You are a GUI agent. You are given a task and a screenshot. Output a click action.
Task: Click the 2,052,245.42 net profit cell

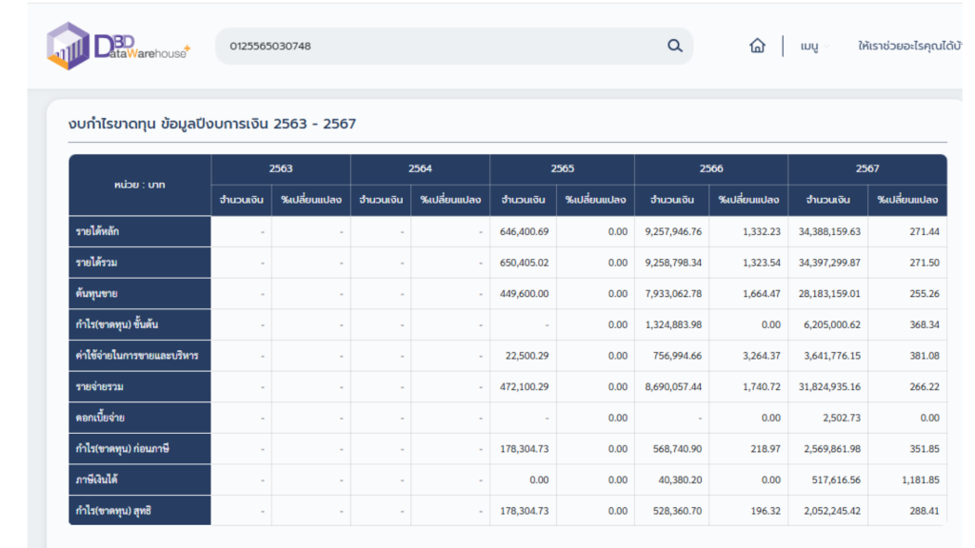tap(828, 511)
